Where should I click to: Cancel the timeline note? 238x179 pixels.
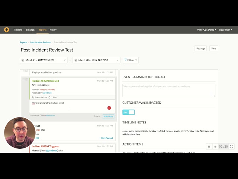click(x=97, y=116)
